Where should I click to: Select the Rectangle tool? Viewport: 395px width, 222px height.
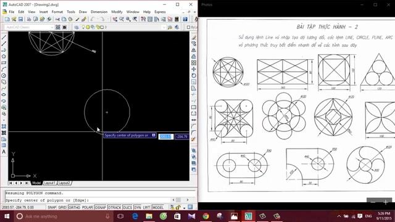(4, 63)
